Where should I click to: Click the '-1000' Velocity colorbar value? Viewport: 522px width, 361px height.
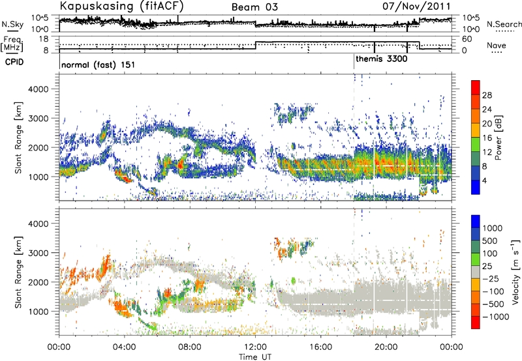pos(495,317)
